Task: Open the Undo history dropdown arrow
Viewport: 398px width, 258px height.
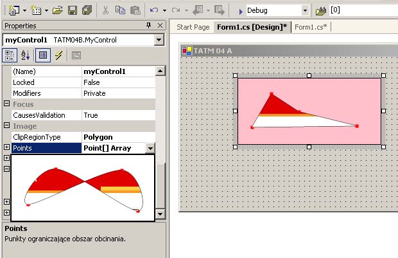Action: tap(165, 11)
